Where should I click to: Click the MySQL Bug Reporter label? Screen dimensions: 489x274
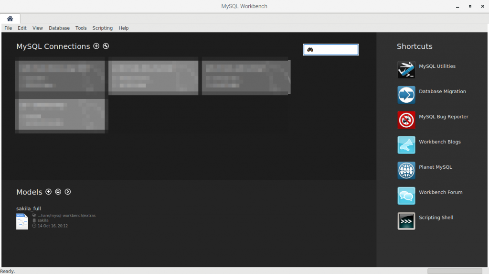coord(444,117)
